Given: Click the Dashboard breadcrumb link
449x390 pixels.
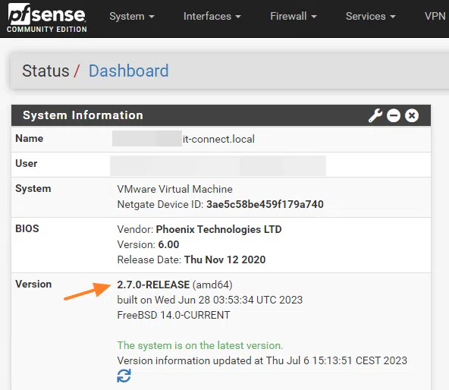Looking at the screenshot, I should point(129,71).
